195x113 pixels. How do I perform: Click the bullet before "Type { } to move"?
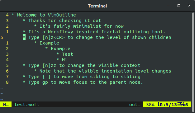24,76
